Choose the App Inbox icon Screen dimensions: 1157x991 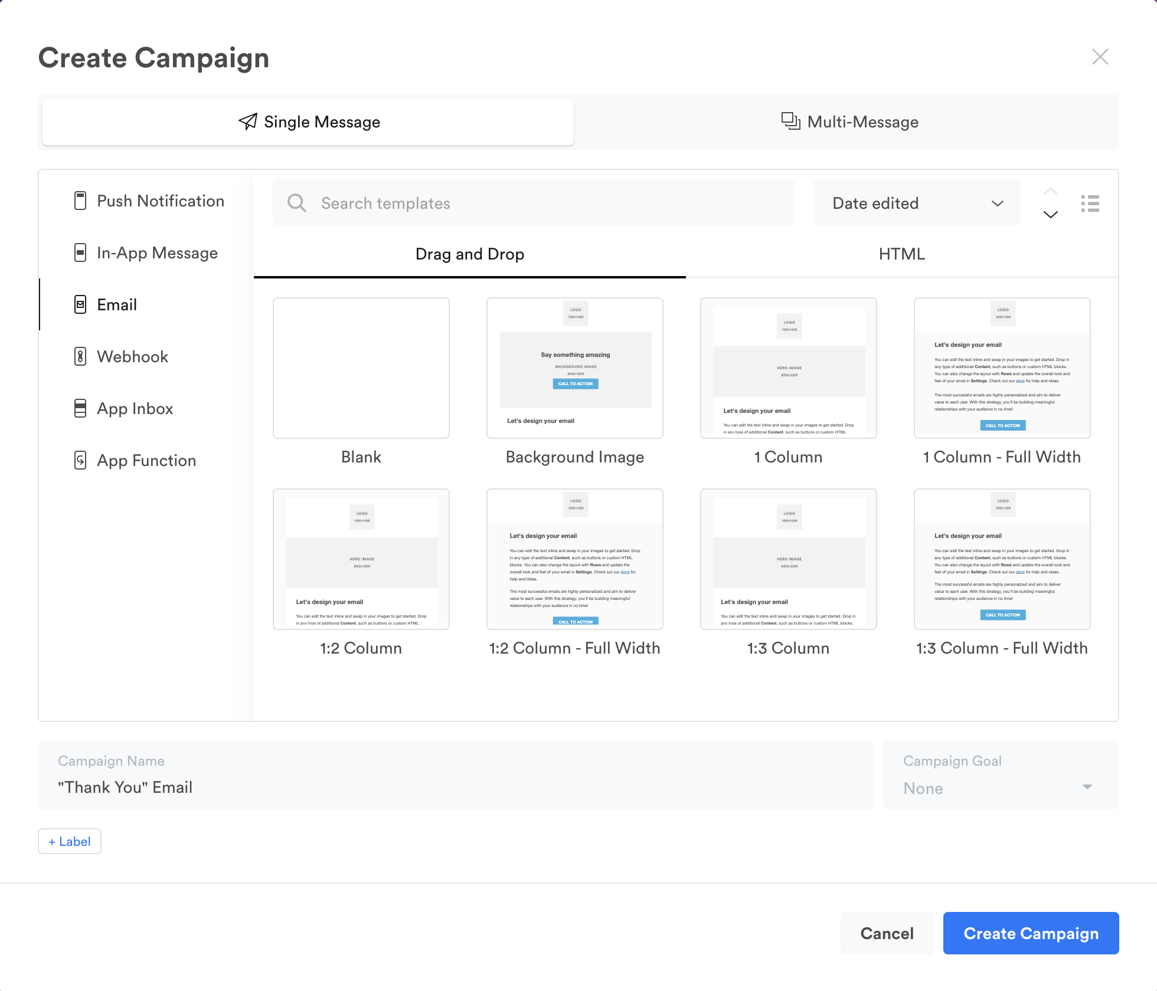coord(80,409)
